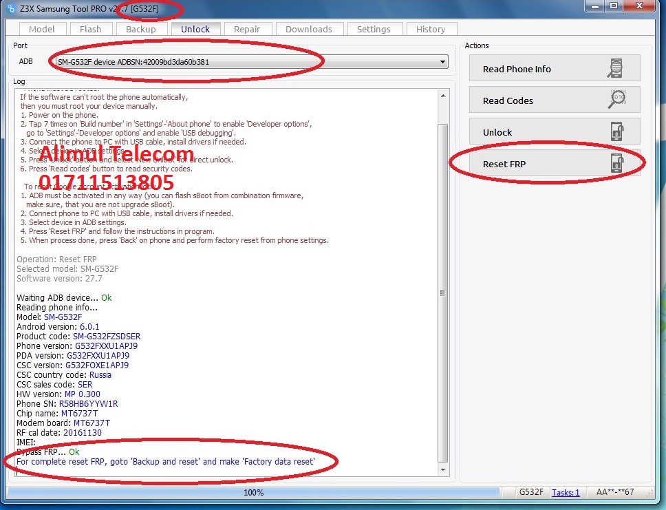Click the binary magnifier icon on Read Codes
The image size is (666, 510).
click(616, 99)
